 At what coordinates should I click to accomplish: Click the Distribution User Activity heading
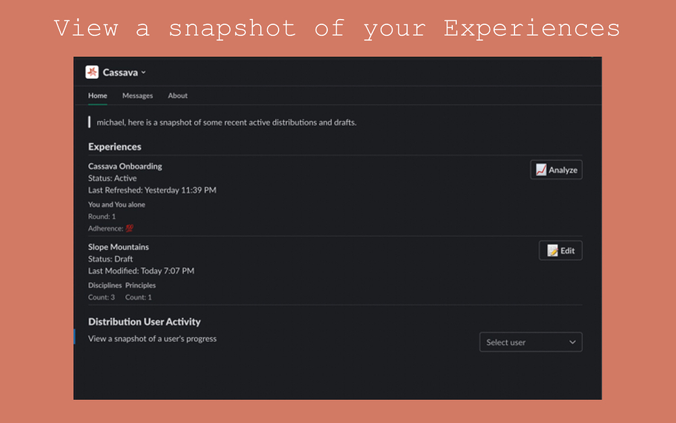point(145,321)
